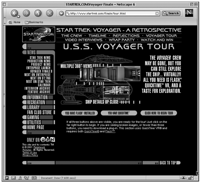This screenshot has width=201, height=183.
Task: Click the ship details close-up thumbnail
Action: pos(116,92)
